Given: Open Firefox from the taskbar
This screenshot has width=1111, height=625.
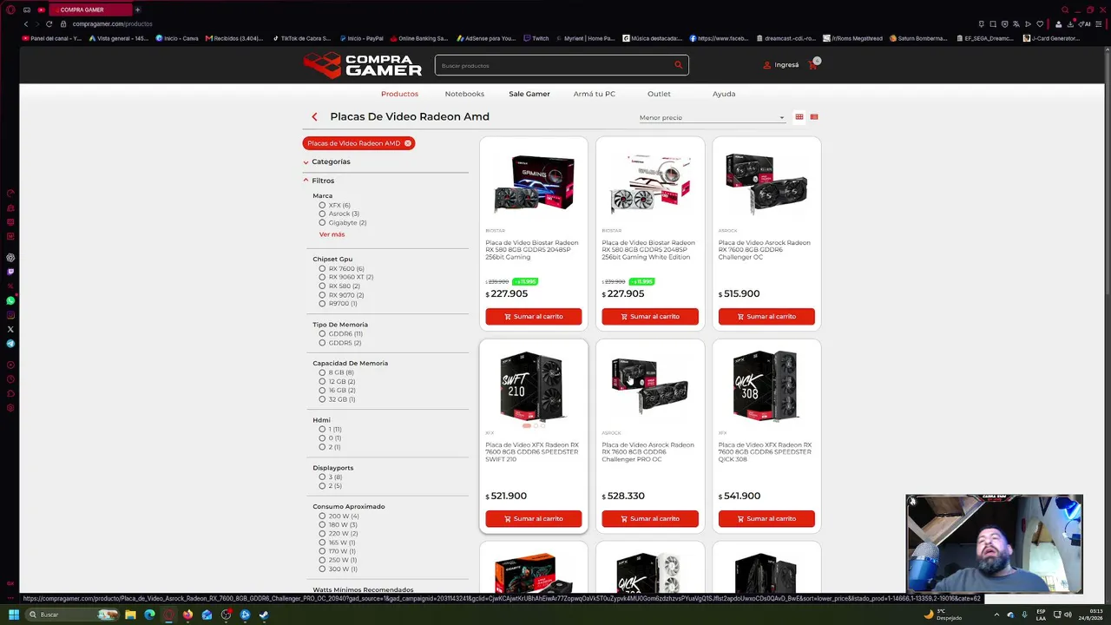Looking at the screenshot, I should click(x=187, y=615).
